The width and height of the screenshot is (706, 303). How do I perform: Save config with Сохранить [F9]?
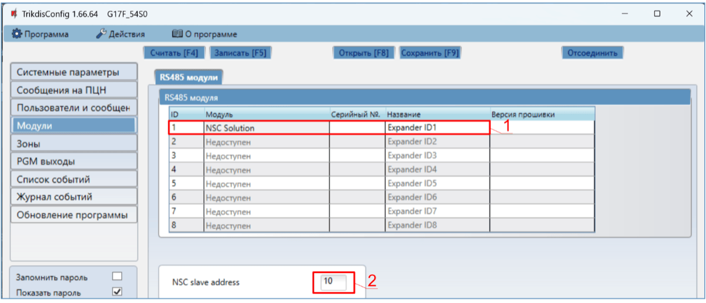(429, 53)
